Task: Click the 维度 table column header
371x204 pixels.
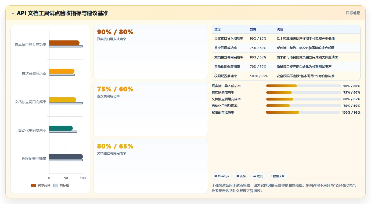Action: coord(218,29)
